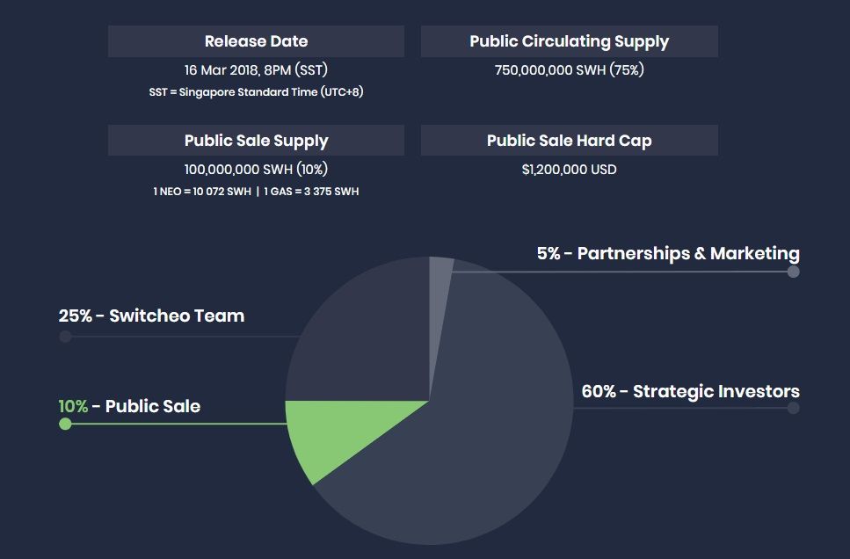Click the green dot beside Public Sale
The width and height of the screenshot is (850, 559).
pos(65,424)
